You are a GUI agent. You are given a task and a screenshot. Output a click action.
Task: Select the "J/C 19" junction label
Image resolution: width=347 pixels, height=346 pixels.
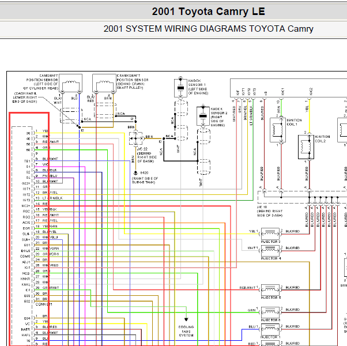[x=262, y=207]
